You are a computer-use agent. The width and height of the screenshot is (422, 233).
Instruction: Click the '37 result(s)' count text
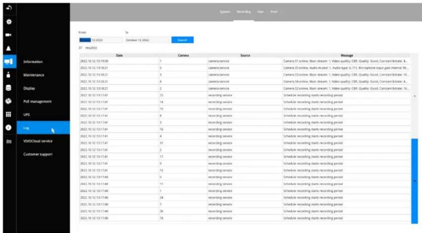tap(88, 48)
